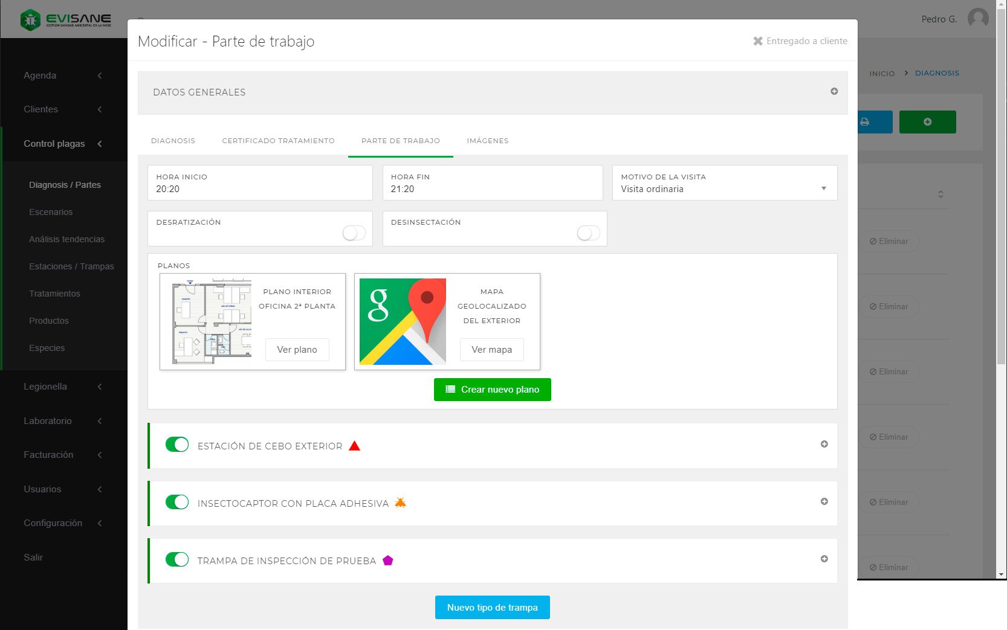
Task: Open Productos in sidebar
Action: point(49,321)
